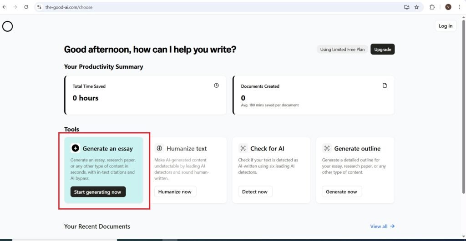Click the Generate outline heading
Viewport: 466px width, 241px height.
pos(357,149)
